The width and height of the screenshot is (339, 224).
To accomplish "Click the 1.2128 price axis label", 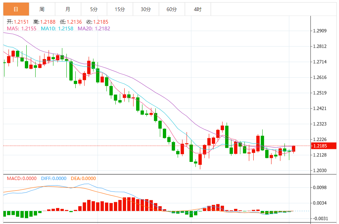I will click(x=320, y=155).
